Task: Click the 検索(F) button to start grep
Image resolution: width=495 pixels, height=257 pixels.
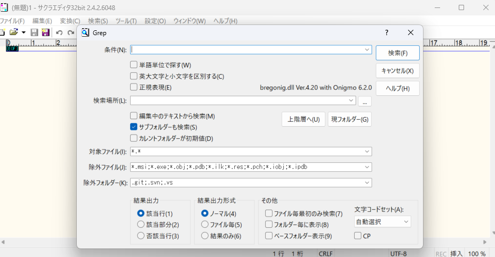Action: point(397,53)
